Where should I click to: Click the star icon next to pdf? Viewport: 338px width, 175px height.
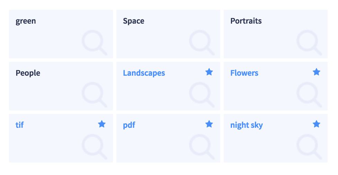click(x=209, y=124)
